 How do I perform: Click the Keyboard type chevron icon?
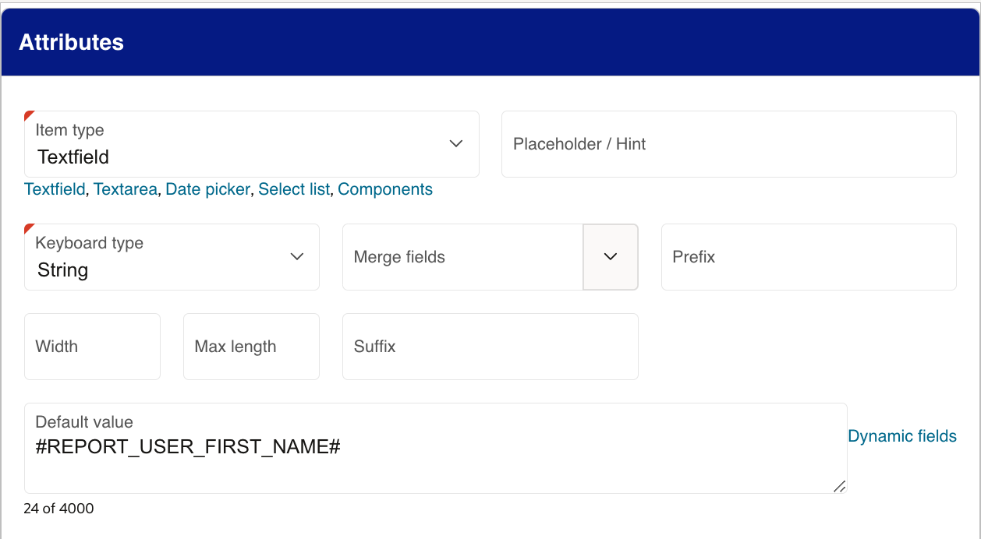(x=296, y=257)
